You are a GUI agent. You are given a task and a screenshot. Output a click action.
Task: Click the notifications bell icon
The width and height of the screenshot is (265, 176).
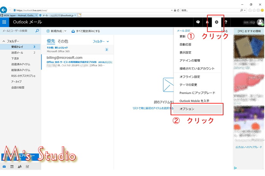207,22
